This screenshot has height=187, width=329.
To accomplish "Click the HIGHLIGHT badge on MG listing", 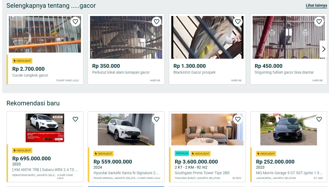I will point(266,153).
